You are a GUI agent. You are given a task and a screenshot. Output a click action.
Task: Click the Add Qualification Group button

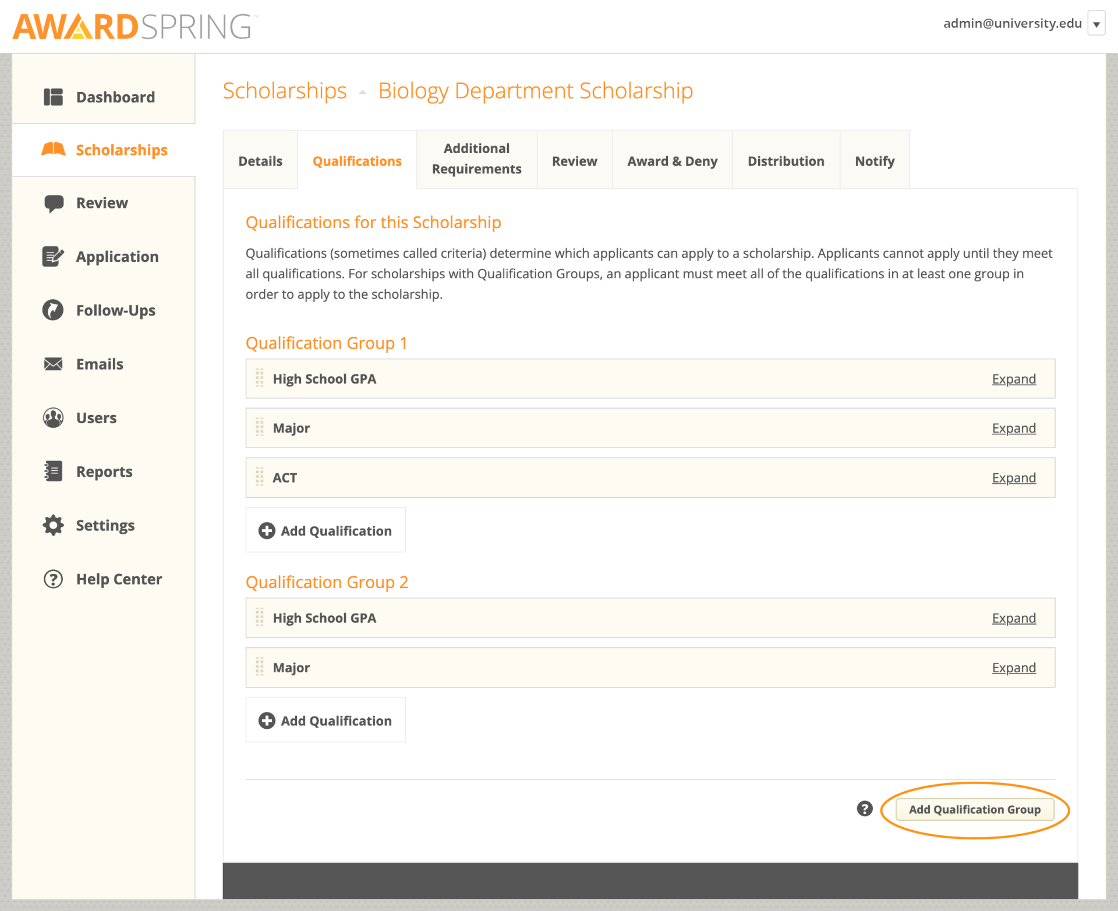(x=975, y=809)
